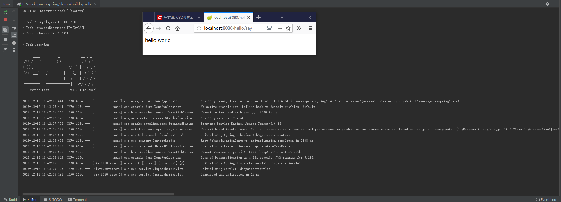Viewport: 561px width, 202px height.
Task: Click the layout split icon in Run sidebar
Action: (x=5, y=40)
